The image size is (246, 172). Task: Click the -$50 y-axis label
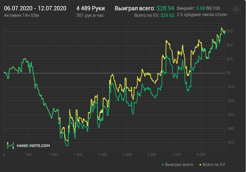tap(230, 143)
